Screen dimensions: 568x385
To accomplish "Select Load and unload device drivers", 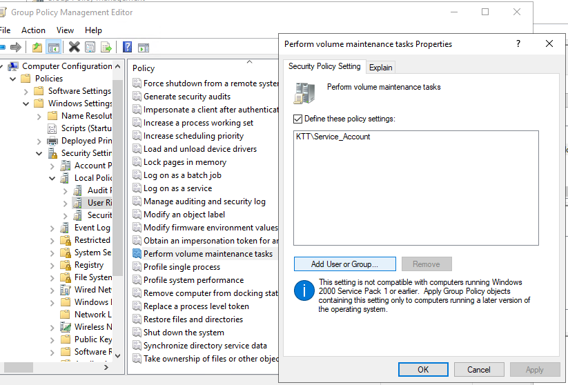I will 200,149.
